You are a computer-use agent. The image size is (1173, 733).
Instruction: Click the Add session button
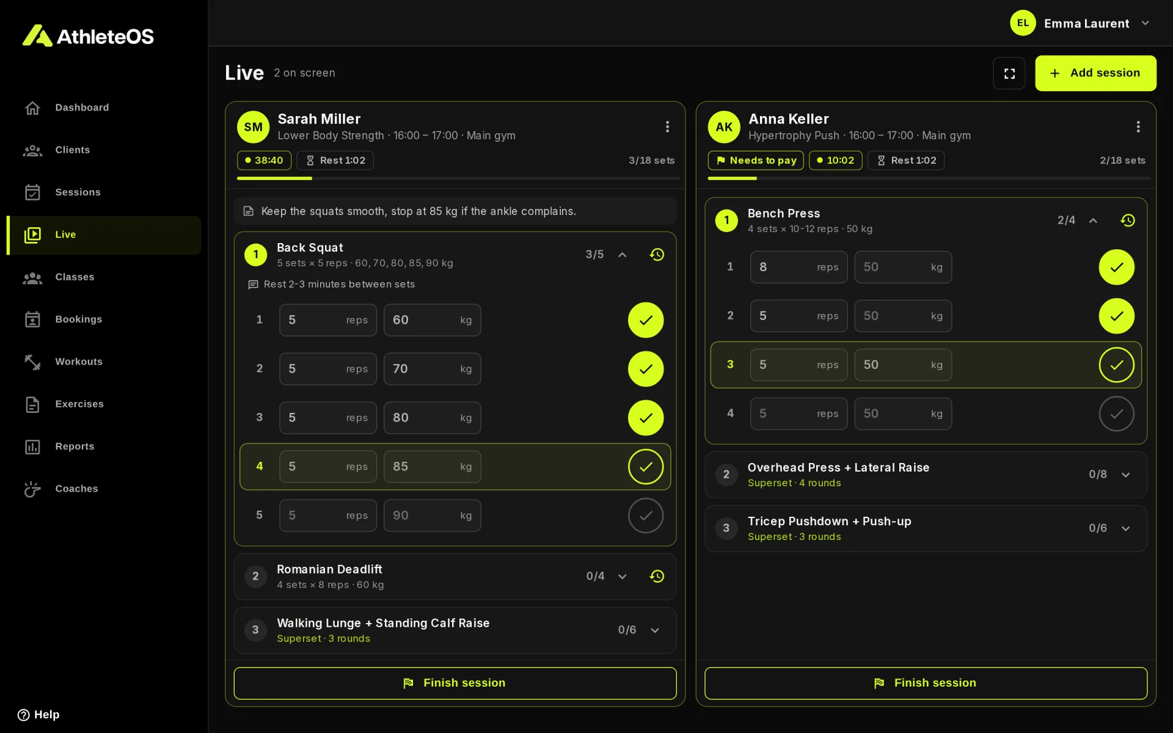pos(1095,73)
